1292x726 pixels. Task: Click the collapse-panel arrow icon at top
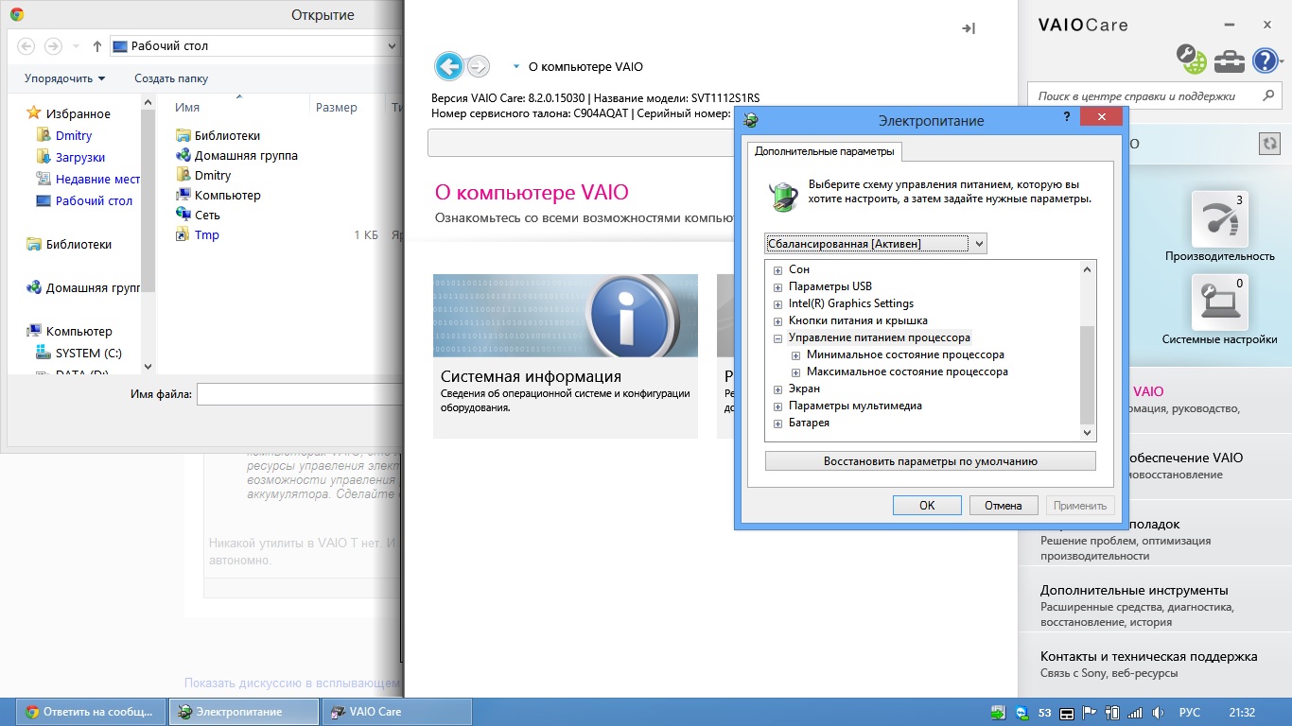(x=969, y=28)
